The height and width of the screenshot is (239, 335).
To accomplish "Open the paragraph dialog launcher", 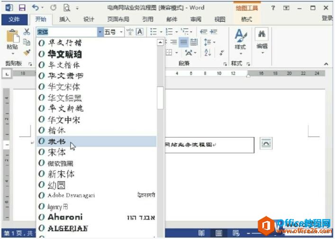I will point(225,64).
